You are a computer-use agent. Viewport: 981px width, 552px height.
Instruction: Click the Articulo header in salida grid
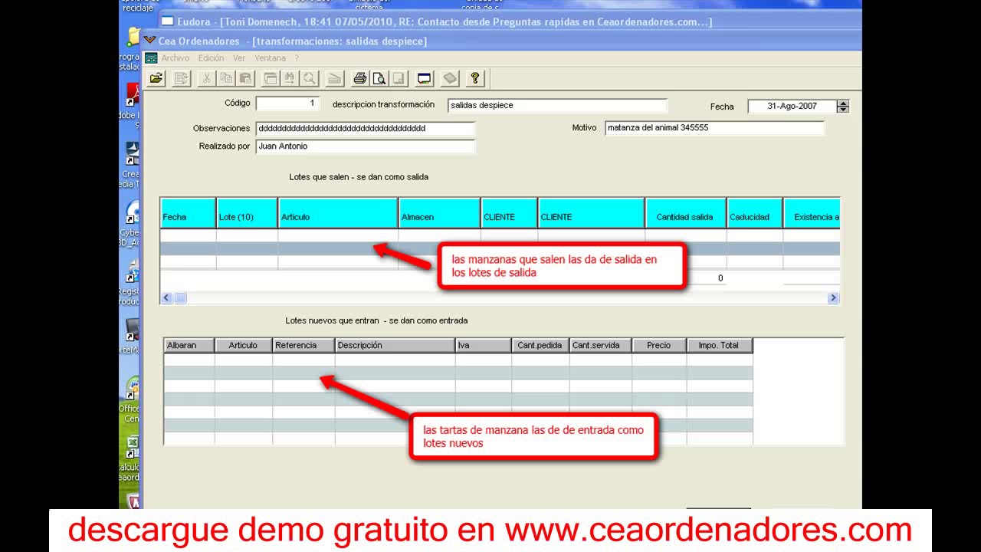coord(338,213)
